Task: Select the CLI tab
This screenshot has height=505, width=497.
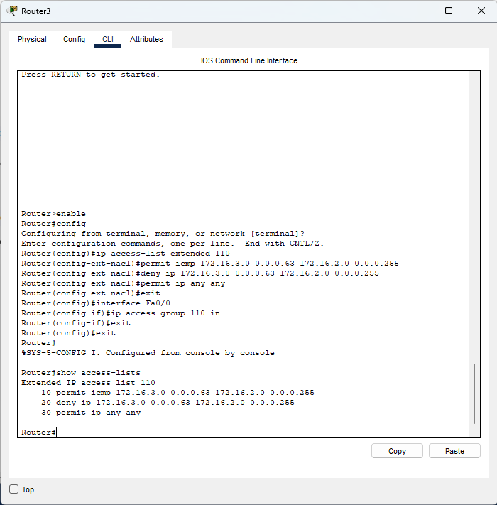Action: tap(107, 39)
